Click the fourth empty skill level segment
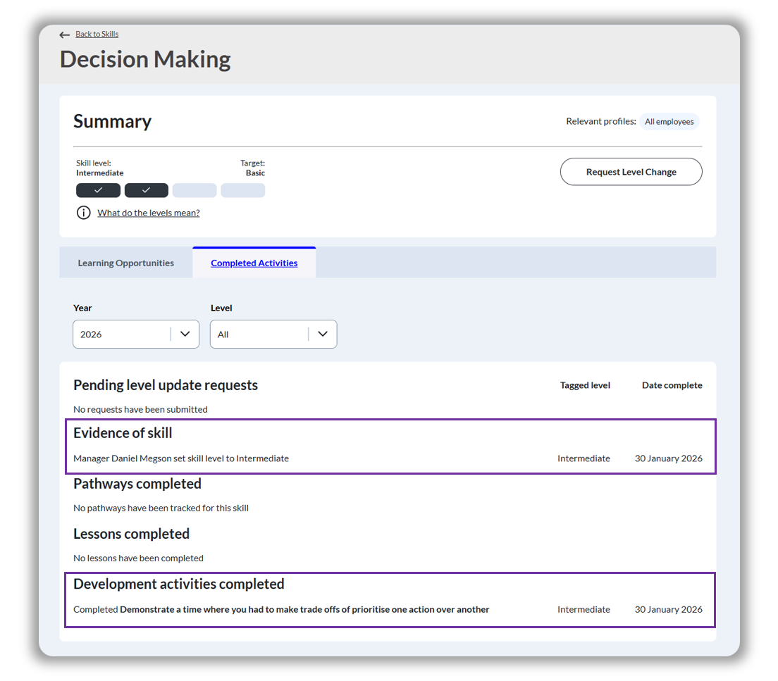The image size is (778, 681). tap(243, 190)
